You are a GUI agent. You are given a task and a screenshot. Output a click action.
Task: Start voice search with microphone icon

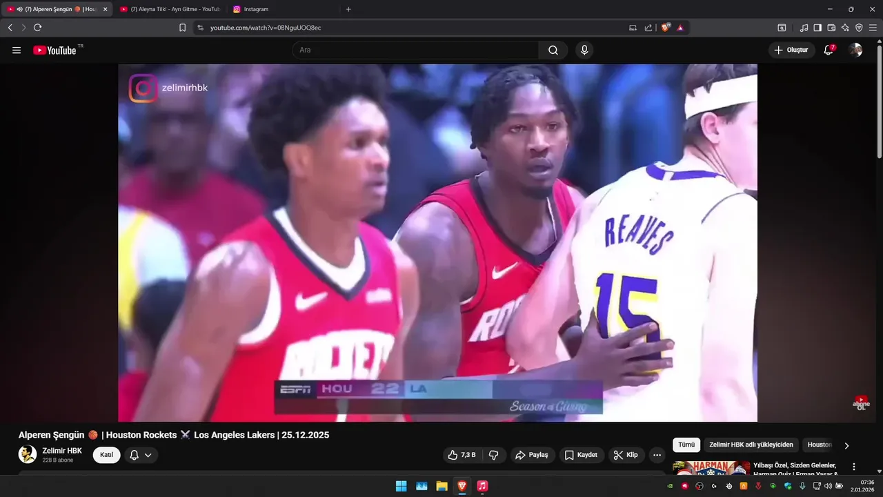tap(584, 50)
